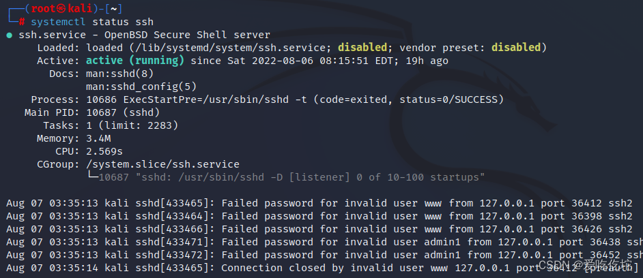Click the vendor preset disabled value

click(515, 48)
